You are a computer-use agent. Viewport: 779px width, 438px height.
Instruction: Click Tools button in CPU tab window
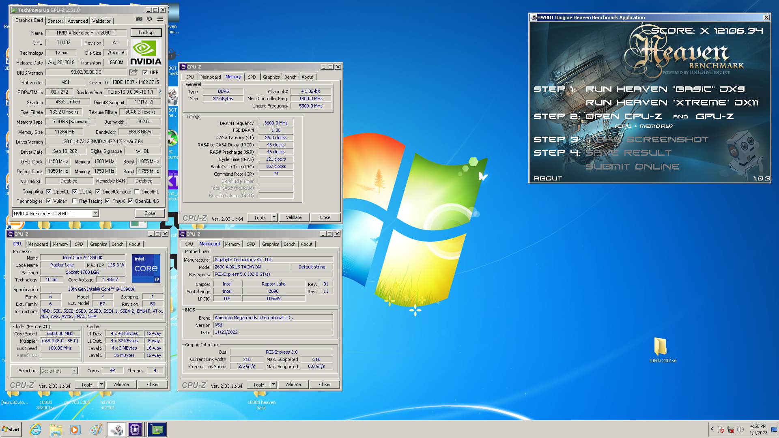(86, 384)
